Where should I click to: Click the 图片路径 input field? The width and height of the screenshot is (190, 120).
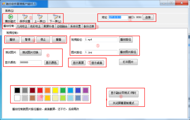(x=101, y=52)
